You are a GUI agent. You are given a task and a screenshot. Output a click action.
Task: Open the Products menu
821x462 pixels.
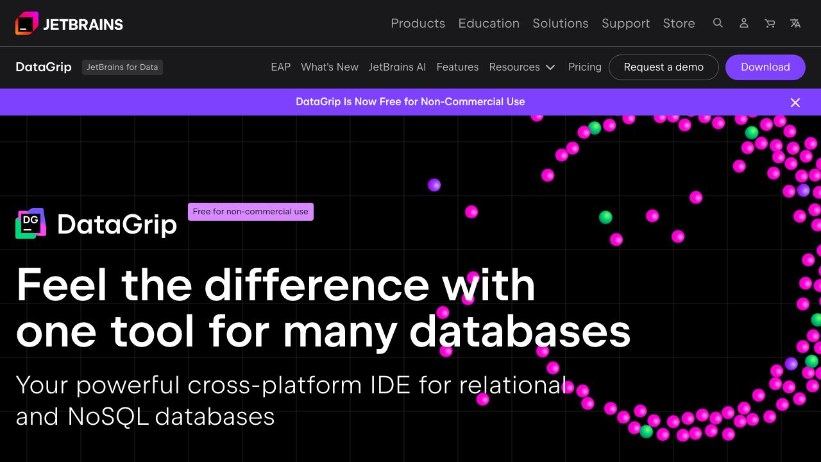(x=418, y=23)
